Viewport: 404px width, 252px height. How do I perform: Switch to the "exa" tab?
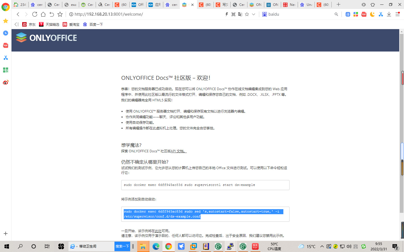point(70,4)
